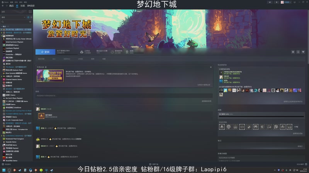Go forward with the navigation arrow

tap(6, 6)
